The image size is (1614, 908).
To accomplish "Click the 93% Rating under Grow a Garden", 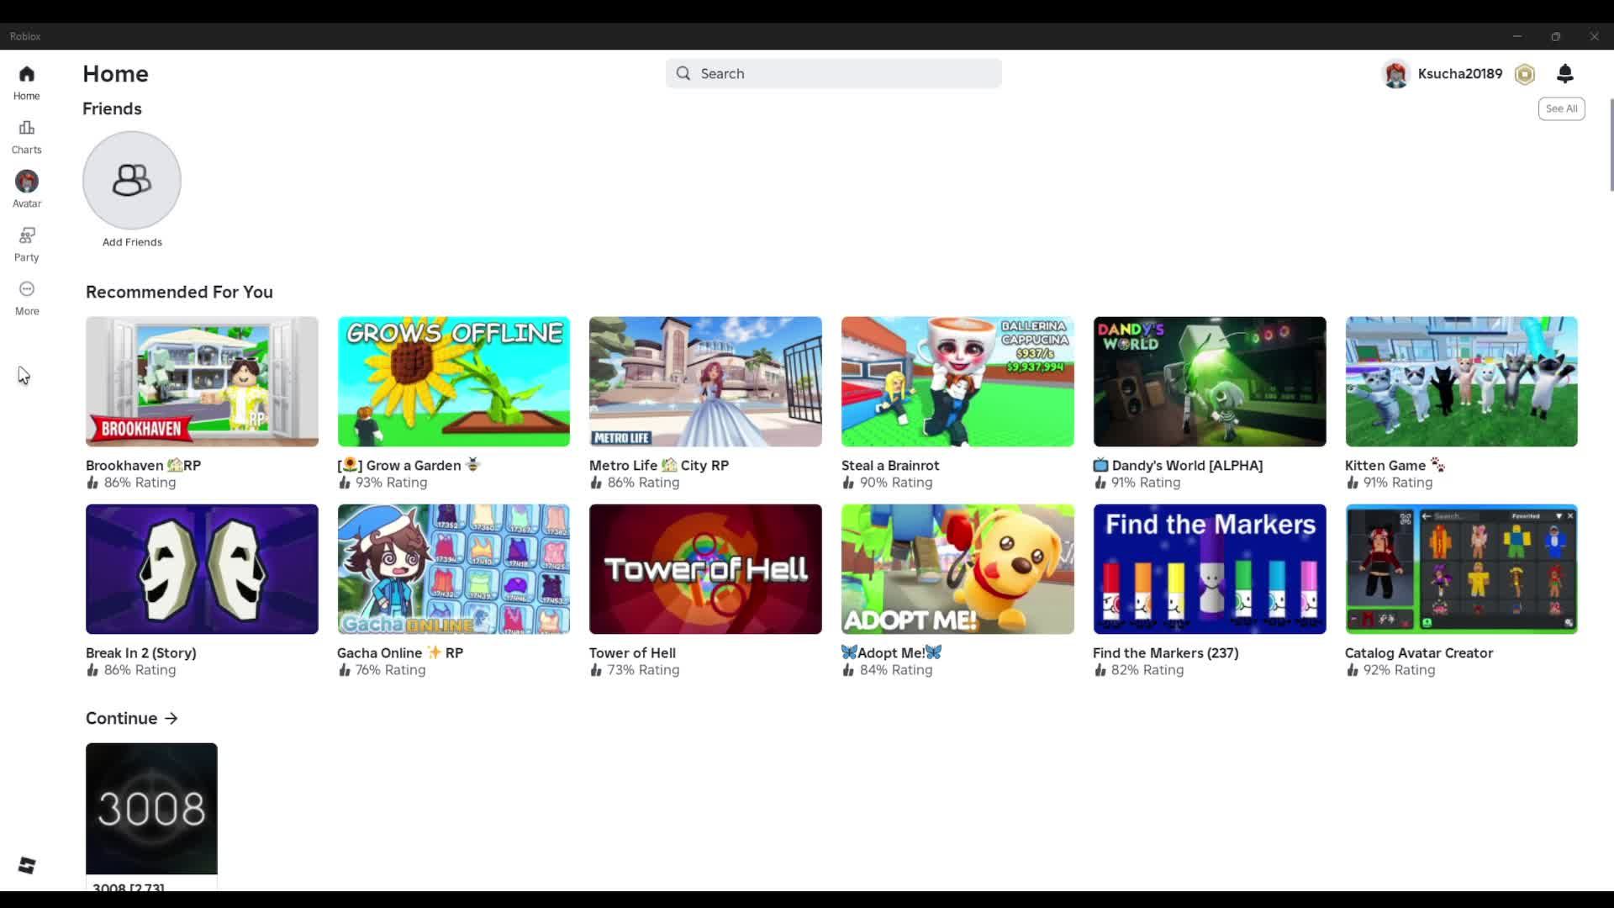I will click(x=382, y=483).
